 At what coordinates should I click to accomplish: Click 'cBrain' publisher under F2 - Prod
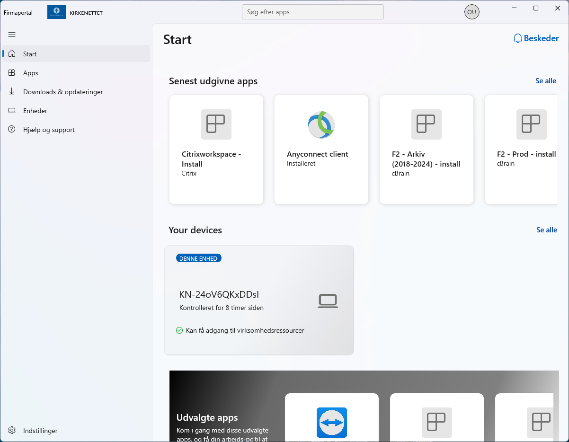tap(506, 163)
